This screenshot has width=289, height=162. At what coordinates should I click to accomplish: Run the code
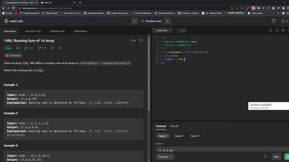(276, 157)
